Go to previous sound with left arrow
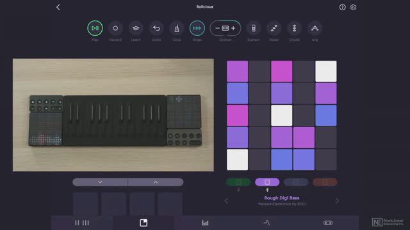This screenshot has height=230, width=410. pos(227,201)
